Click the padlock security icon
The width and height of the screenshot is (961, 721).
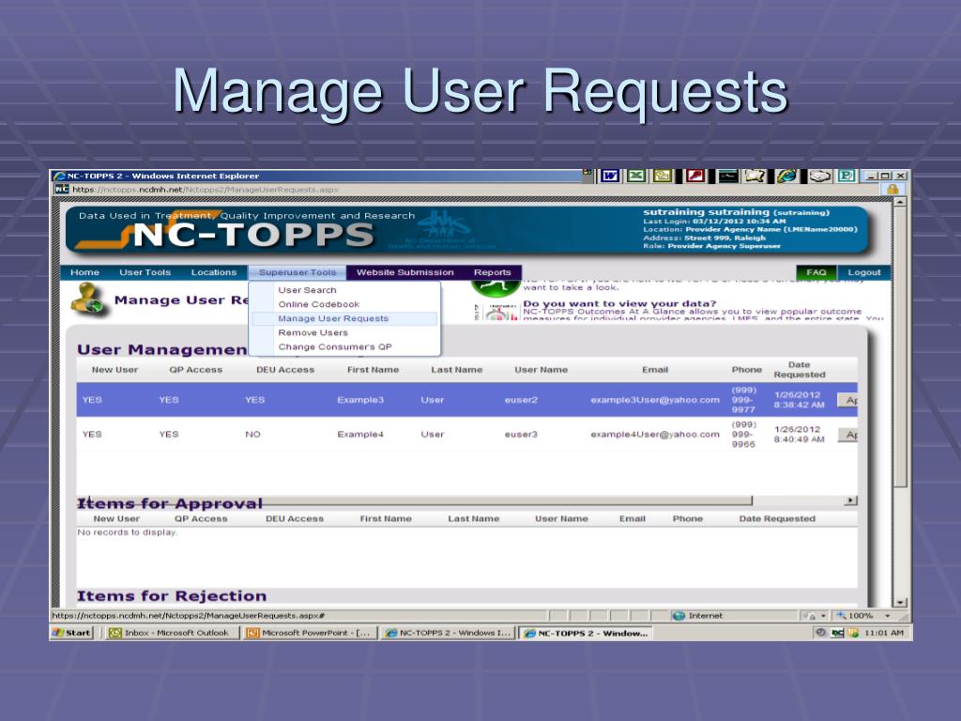[x=892, y=190]
